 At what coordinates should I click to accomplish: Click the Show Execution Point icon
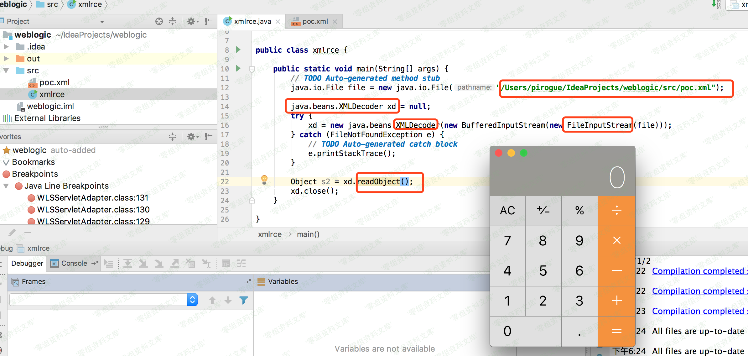click(x=108, y=264)
